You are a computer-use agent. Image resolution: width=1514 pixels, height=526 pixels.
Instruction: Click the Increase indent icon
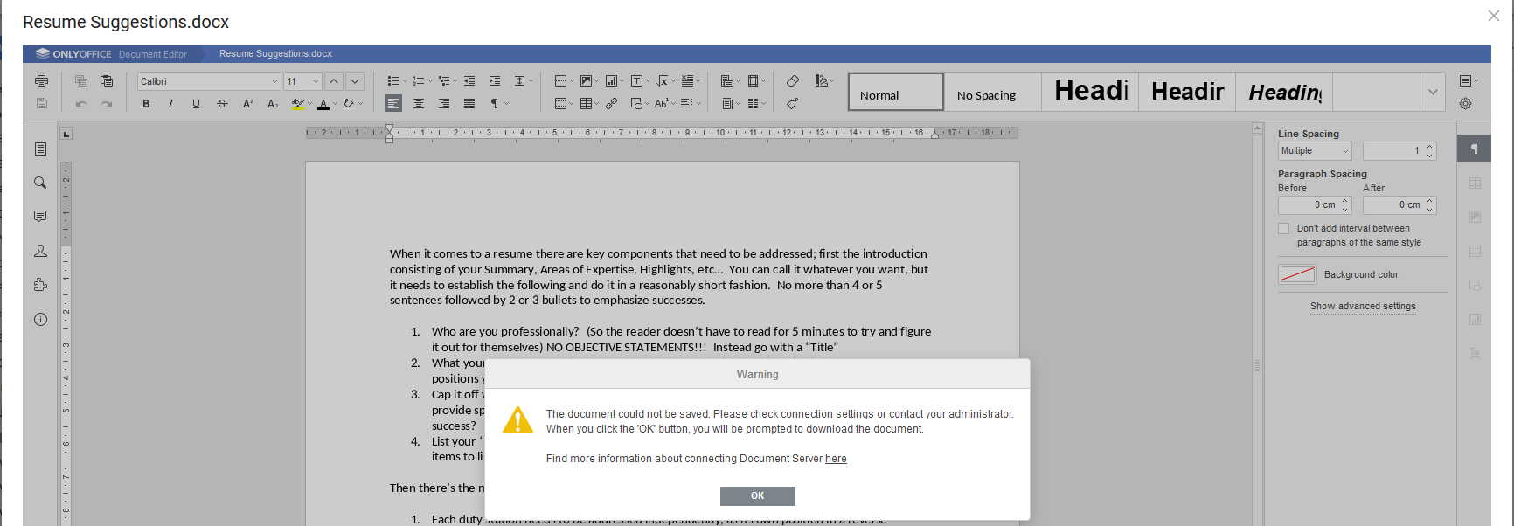(495, 81)
